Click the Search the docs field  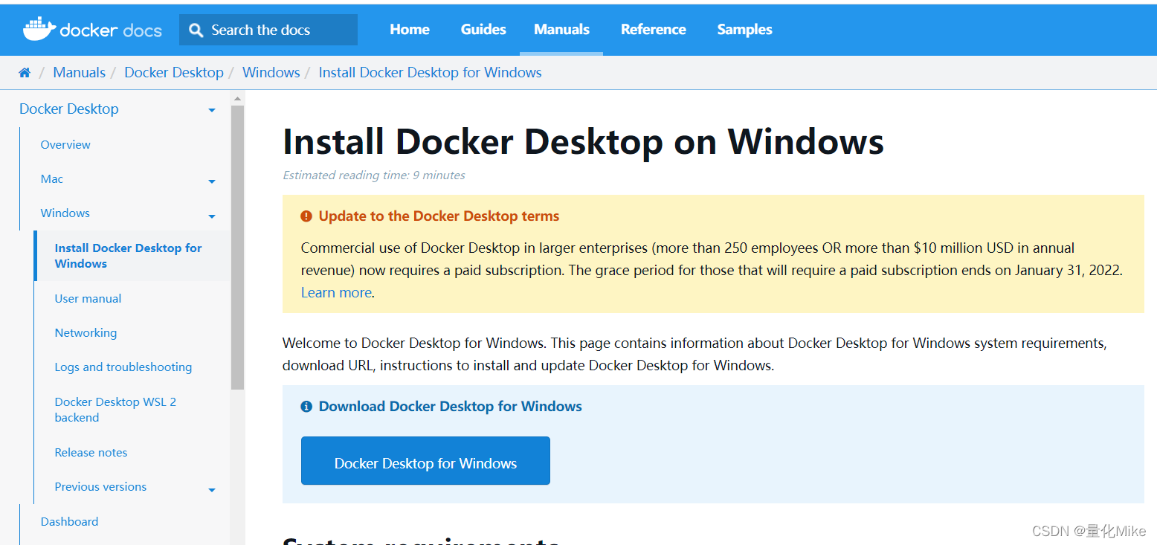pyautogui.click(x=268, y=30)
